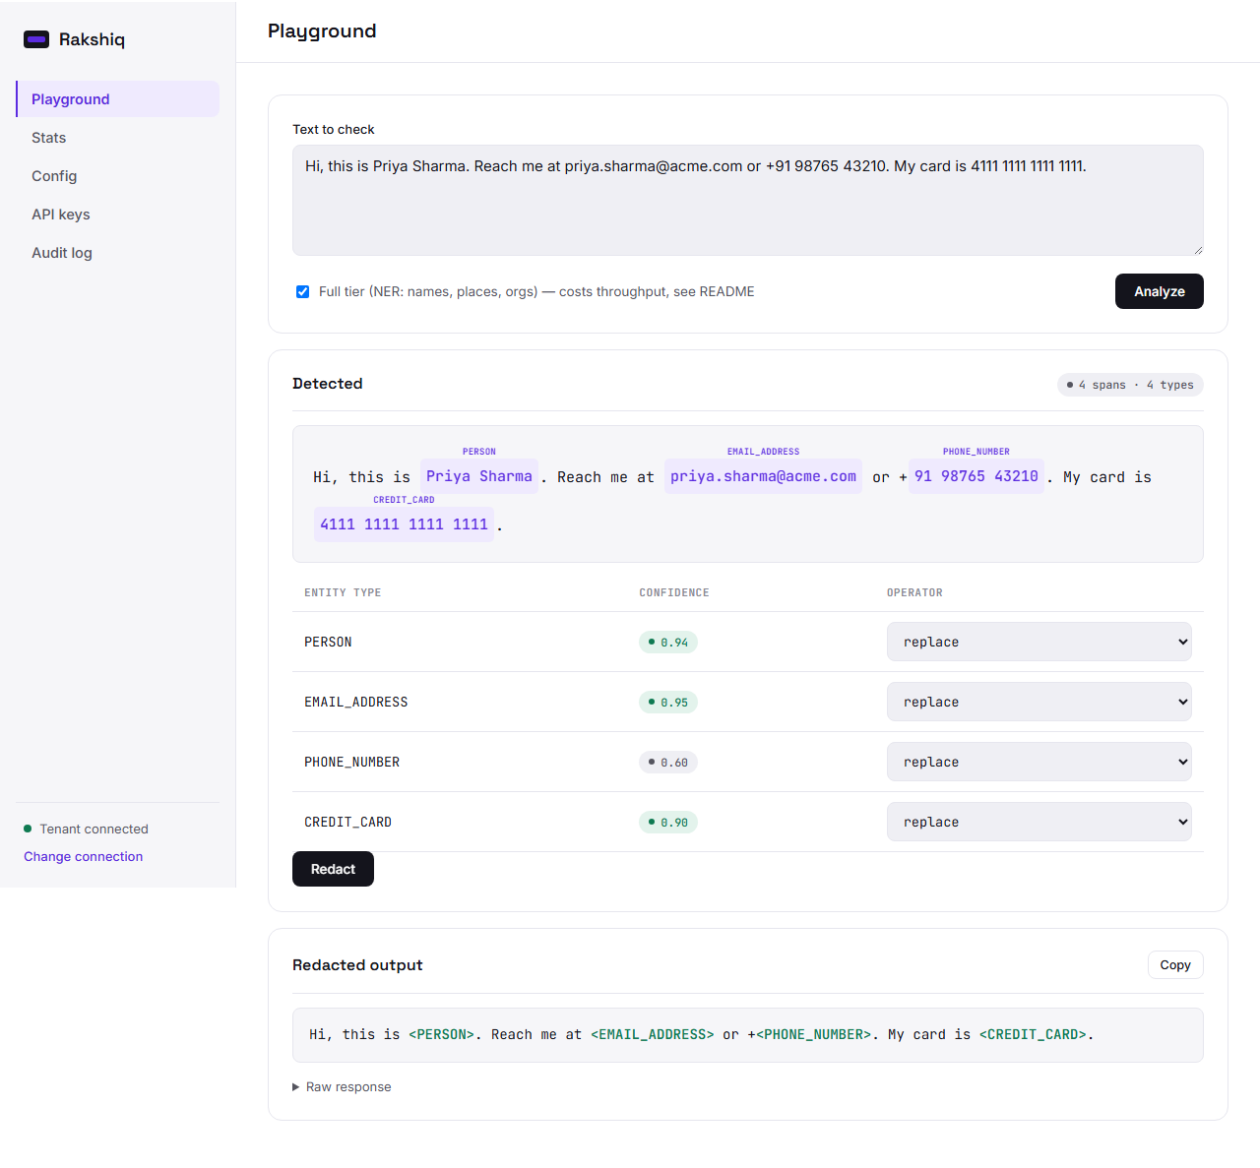The height and width of the screenshot is (1168, 1260).
Task: Click the Redacted output heading
Action: (357, 965)
